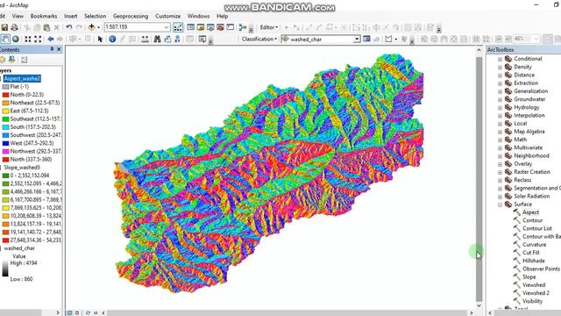This screenshot has height=316, width=561.
Task: Open the Cut Fill tool
Action: (531, 253)
